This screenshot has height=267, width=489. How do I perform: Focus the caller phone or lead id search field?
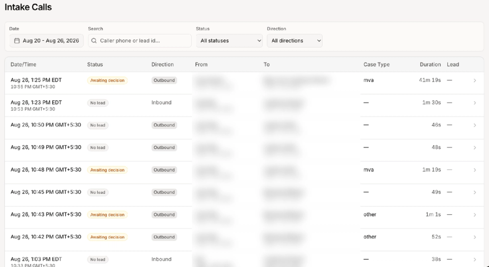coord(140,41)
